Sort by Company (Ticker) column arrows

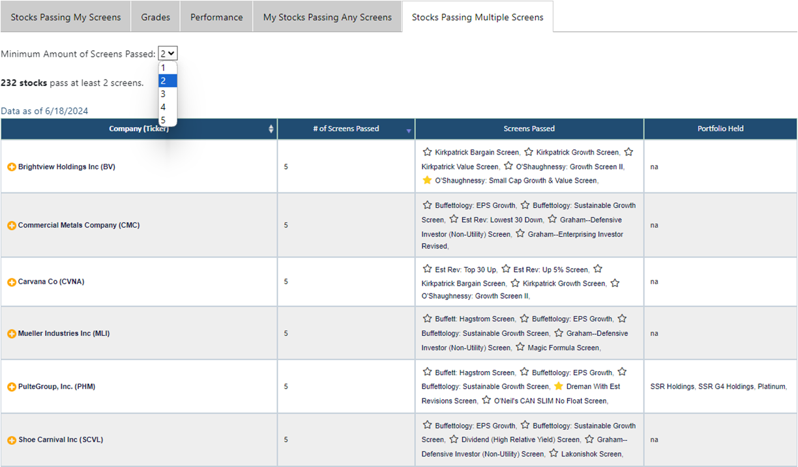271,129
